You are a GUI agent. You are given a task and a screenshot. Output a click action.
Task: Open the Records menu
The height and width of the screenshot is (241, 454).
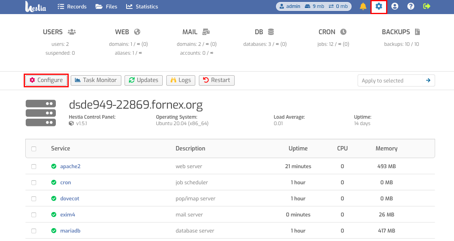pos(72,6)
